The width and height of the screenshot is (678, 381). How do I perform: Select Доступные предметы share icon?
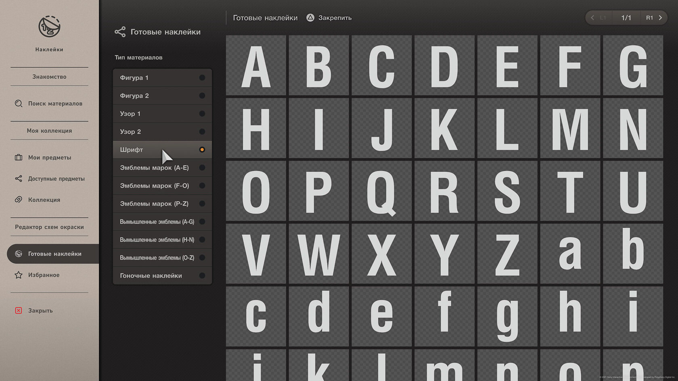[x=19, y=179]
